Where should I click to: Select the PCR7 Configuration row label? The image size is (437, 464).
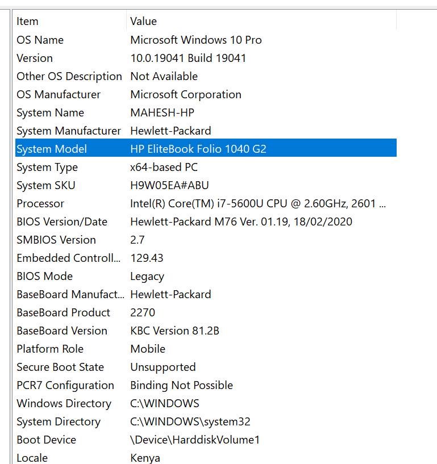tap(65, 386)
